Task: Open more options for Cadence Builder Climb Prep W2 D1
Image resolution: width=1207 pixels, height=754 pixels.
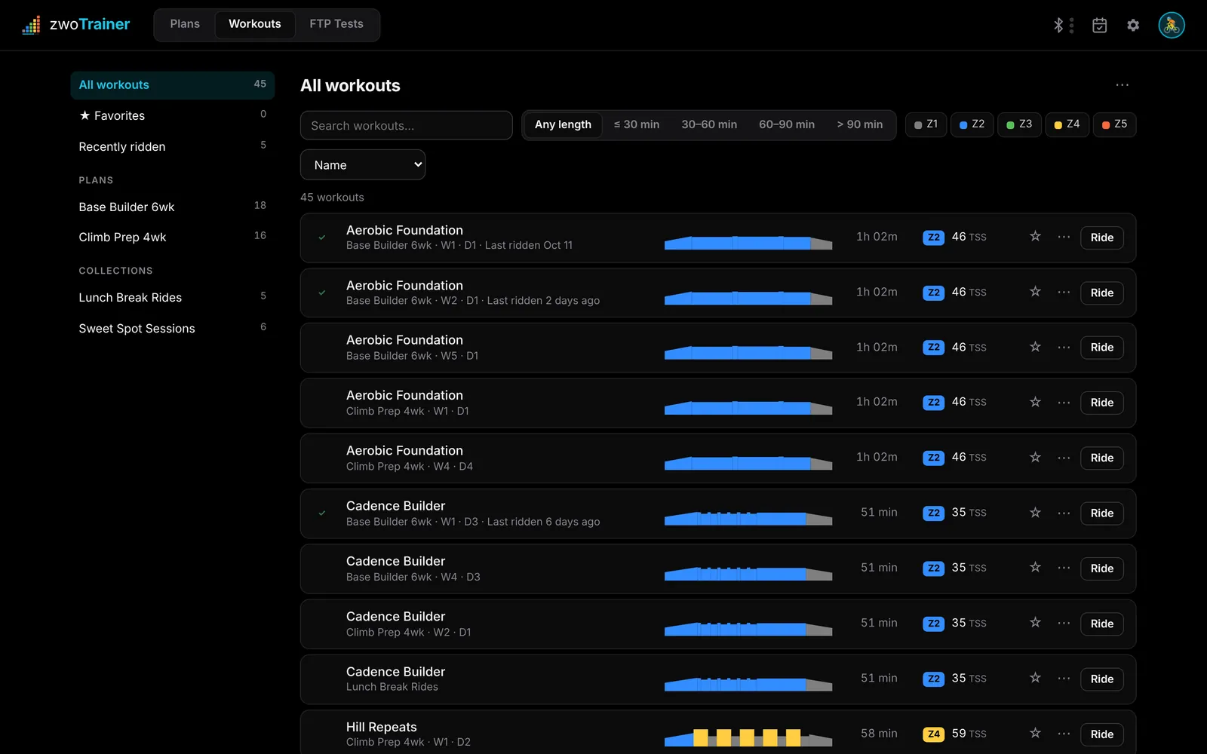Action: 1064,624
